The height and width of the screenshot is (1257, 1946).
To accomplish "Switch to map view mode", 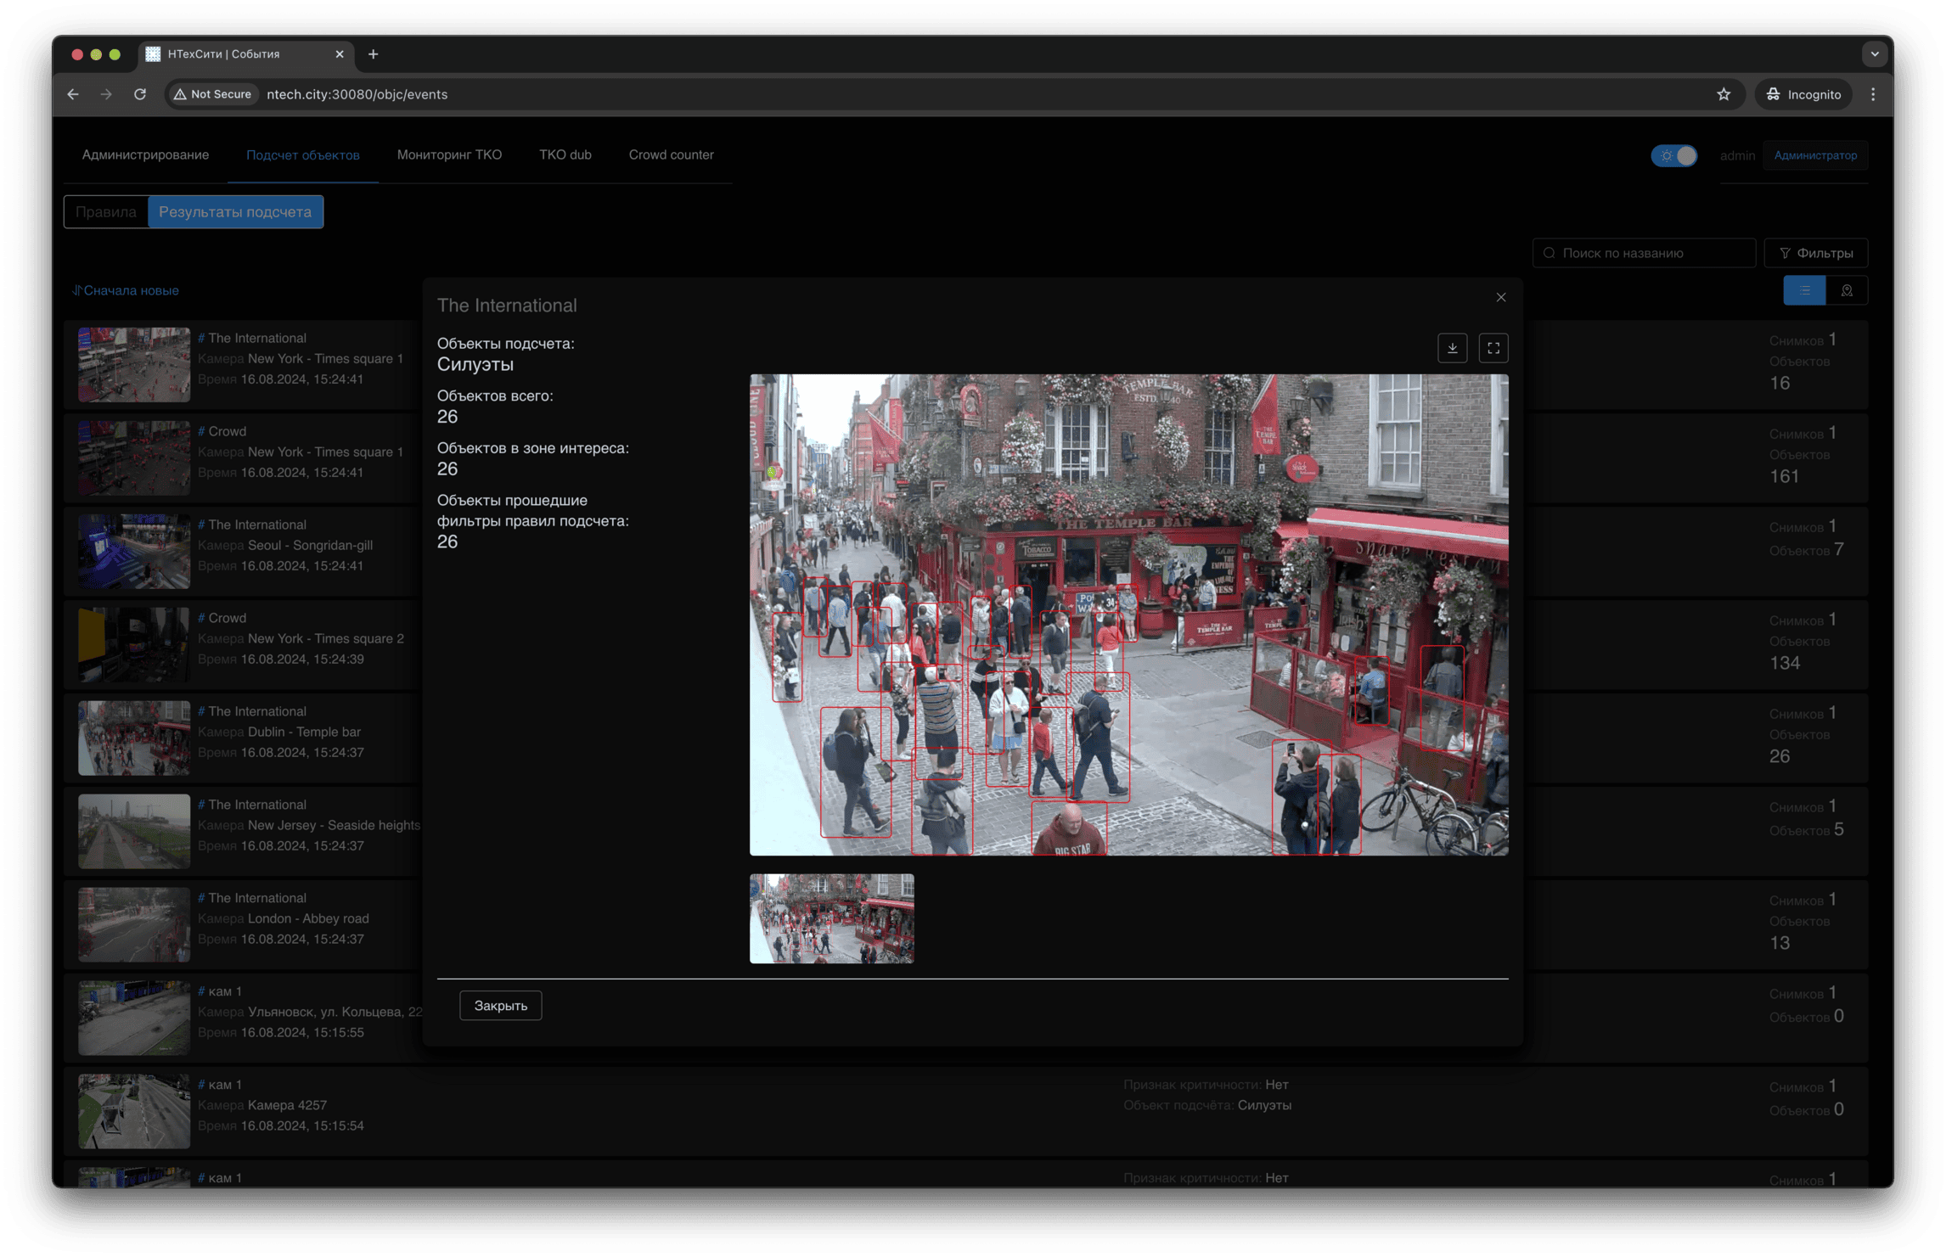I will (x=1846, y=290).
